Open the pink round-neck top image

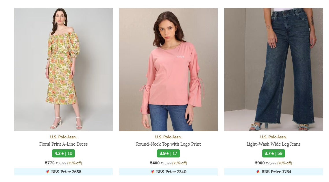pyautogui.click(x=168, y=69)
